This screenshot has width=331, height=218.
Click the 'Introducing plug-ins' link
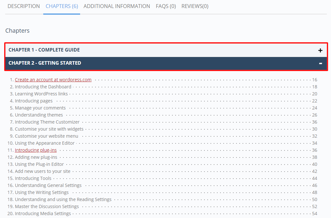coord(36,150)
